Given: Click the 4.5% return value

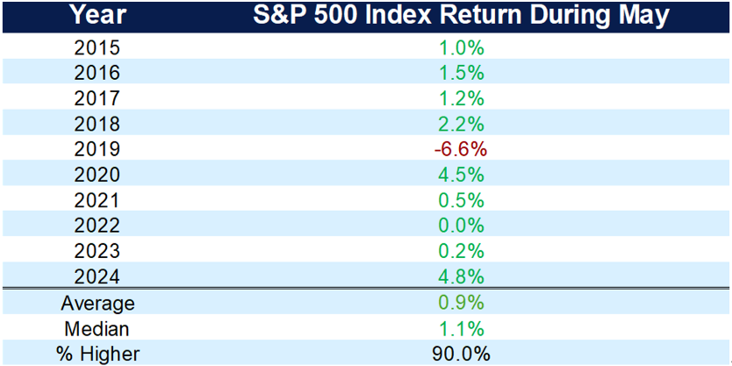Looking at the screenshot, I should 460,175.
